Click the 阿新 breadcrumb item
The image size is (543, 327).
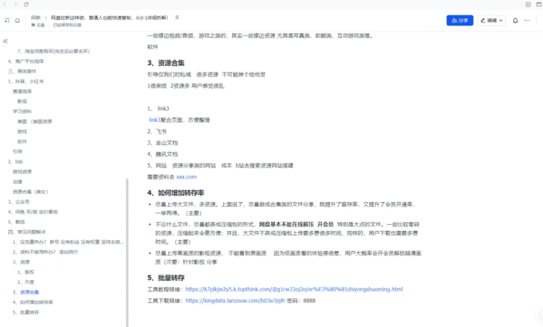[x=36, y=17]
